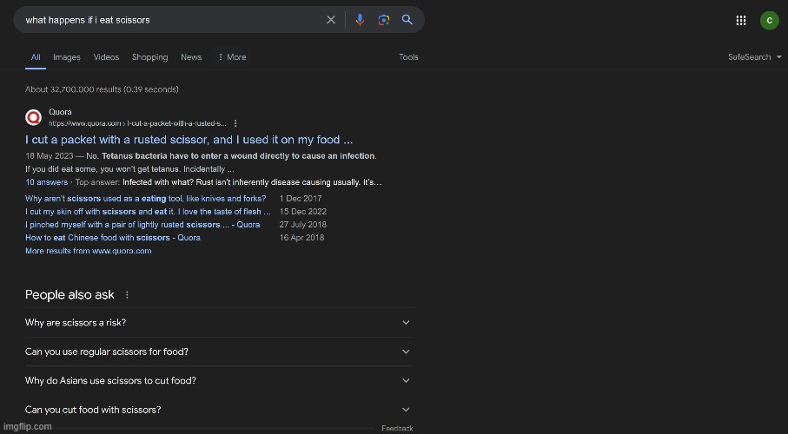Open the account avatar with letter C
Viewport: 788px width, 434px height.
pos(770,21)
